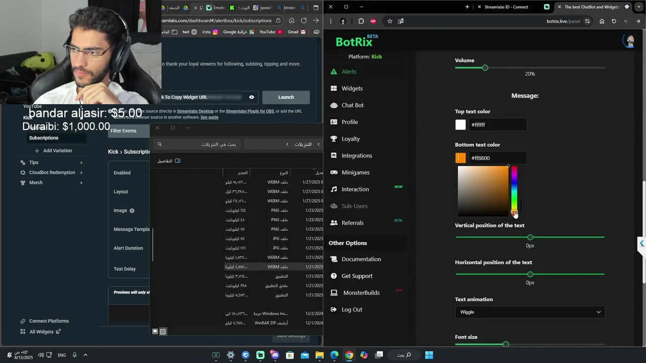Screen dimensions: 646x363
Task: Click Log Out in BotRix sidebar
Action: (346, 310)
